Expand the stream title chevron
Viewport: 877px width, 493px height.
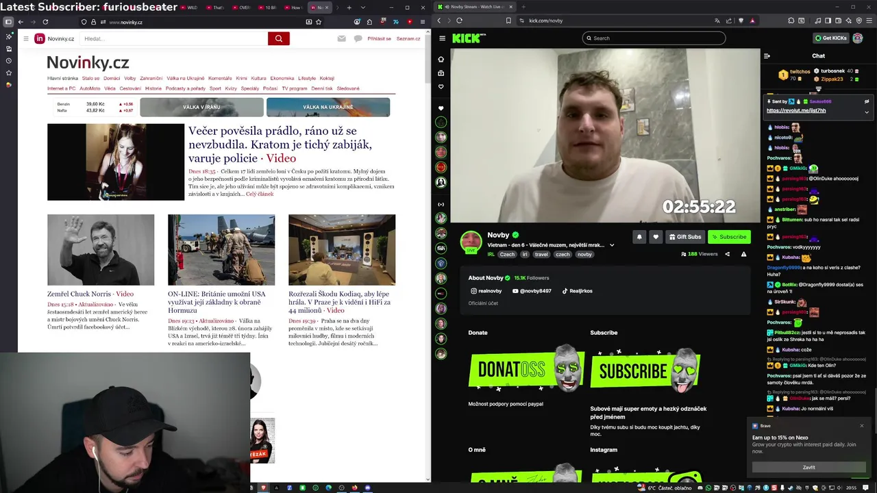point(612,245)
